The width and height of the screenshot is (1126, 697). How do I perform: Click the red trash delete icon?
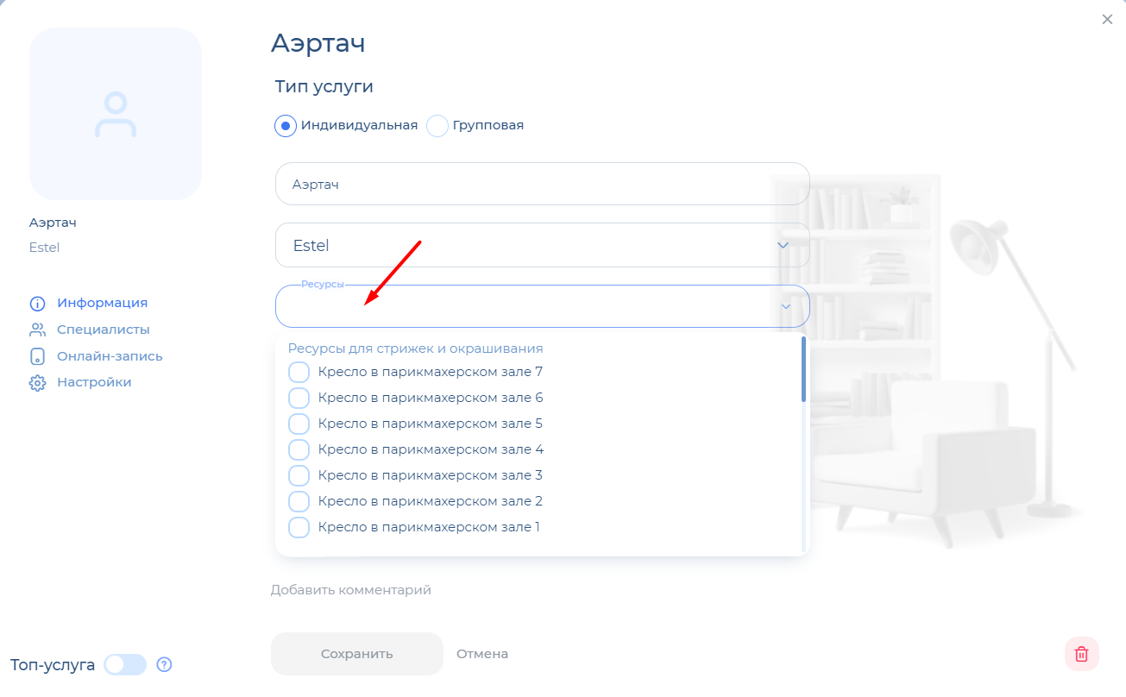pyautogui.click(x=1081, y=654)
